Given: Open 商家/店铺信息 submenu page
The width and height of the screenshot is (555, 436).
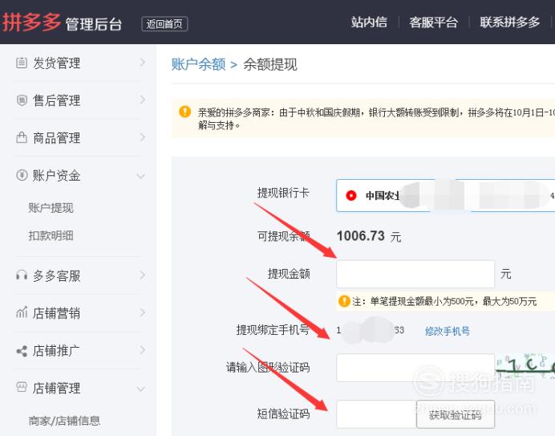Looking at the screenshot, I should [64, 421].
